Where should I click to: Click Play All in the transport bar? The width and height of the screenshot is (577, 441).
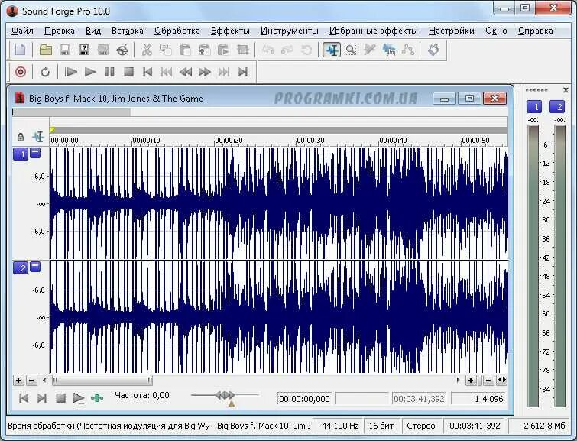(70, 72)
